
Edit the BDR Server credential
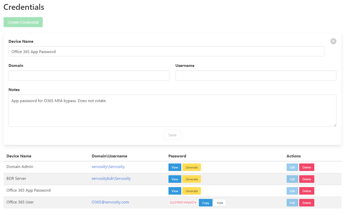click(x=292, y=179)
